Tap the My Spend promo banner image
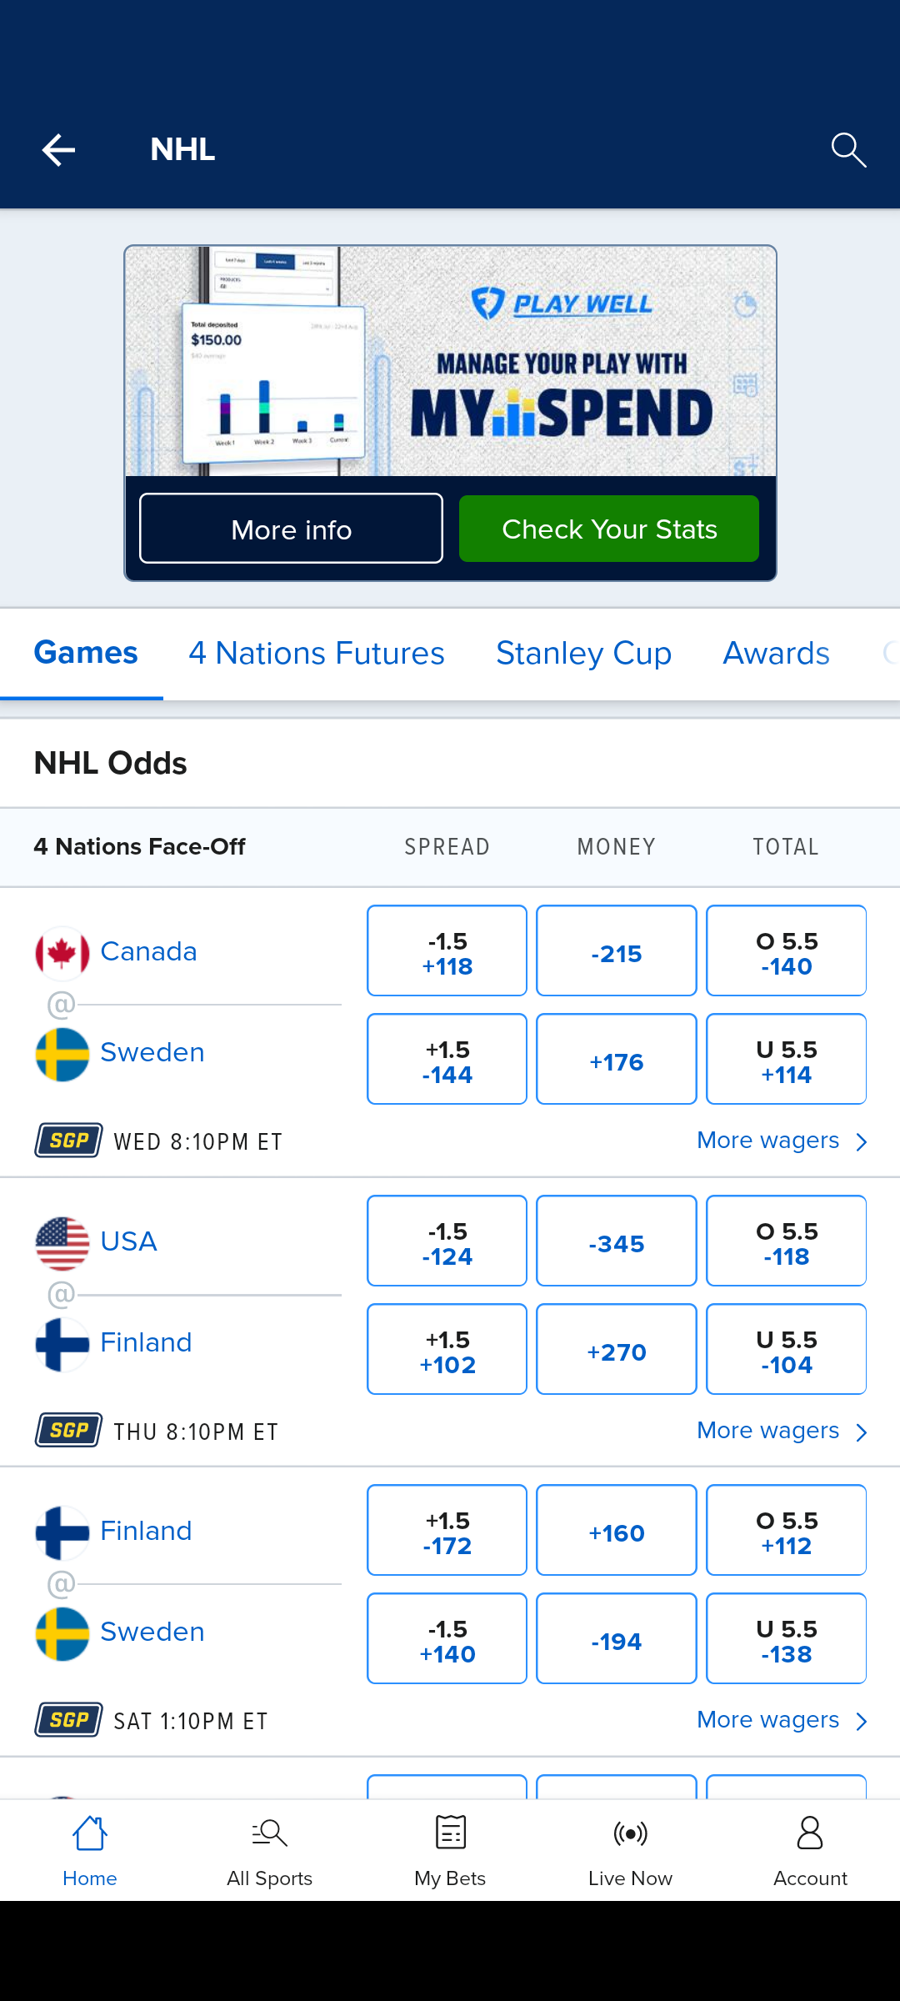Screen dimensions: 900x2001 coord(450,362)
